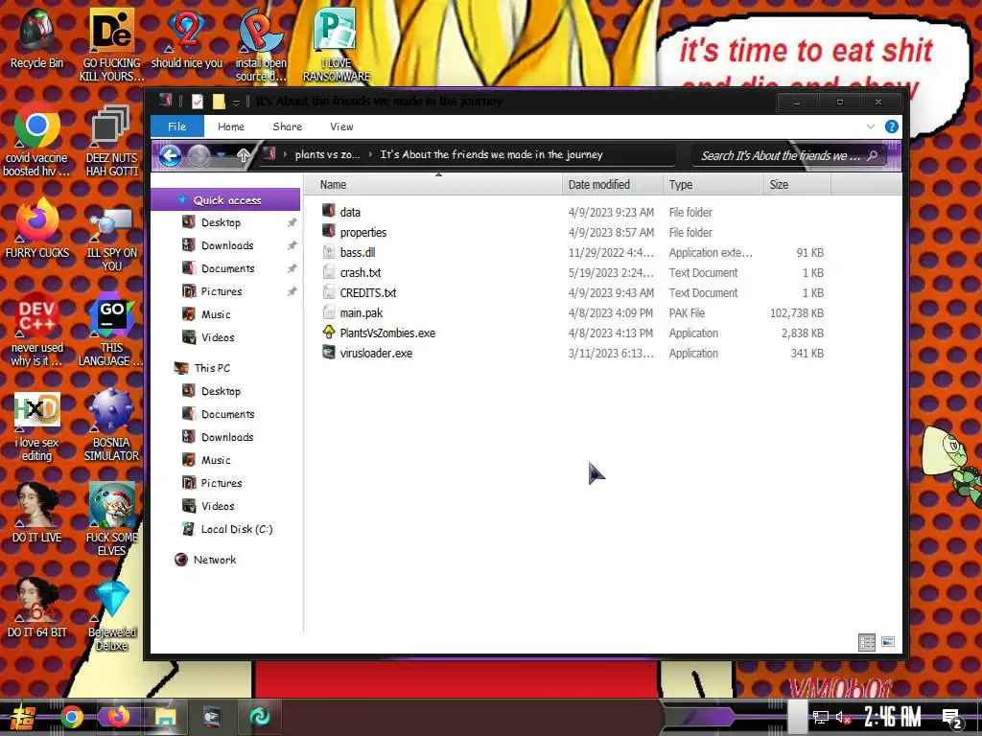Open Explorer help with question mark icon
Screen dimensions: 982x736
[x=891, y=126]
